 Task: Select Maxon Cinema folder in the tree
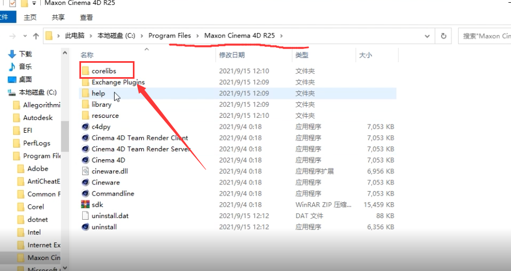click(39, 258)
